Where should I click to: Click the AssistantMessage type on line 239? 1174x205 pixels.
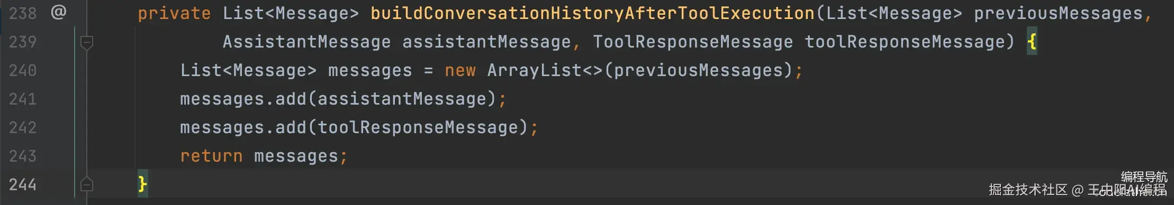306,42
